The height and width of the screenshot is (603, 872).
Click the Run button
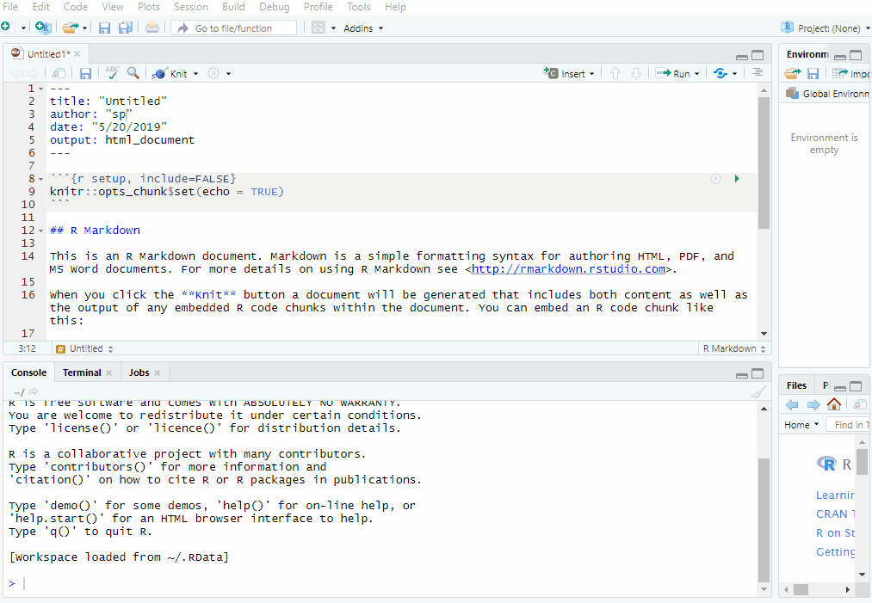pyautogui.click(x=673, y=73)
